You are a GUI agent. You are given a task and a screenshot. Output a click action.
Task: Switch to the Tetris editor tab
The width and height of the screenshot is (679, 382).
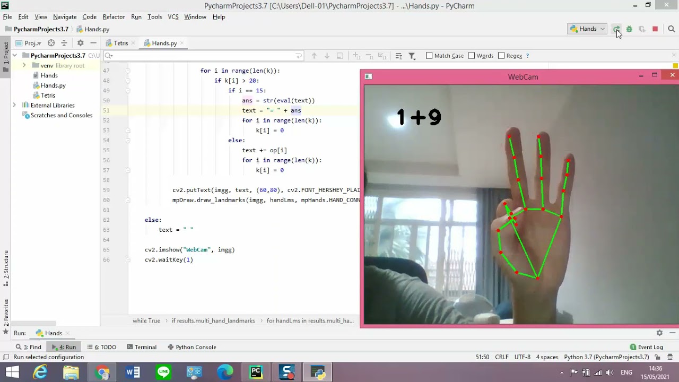120,43
